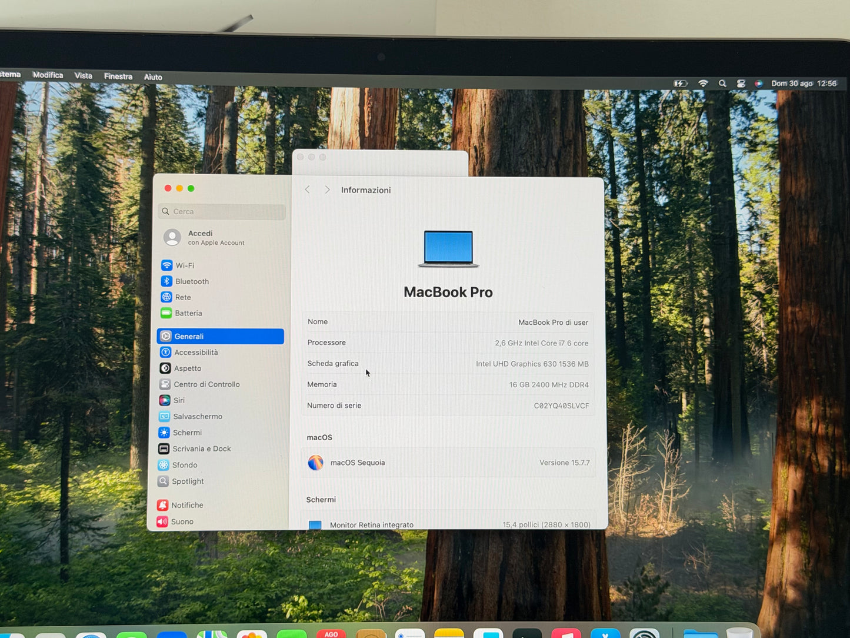Screen dimensions: 850x638
Task: Open the Aiuto menu
Action: pyautogui.click(x=153, y=77)
